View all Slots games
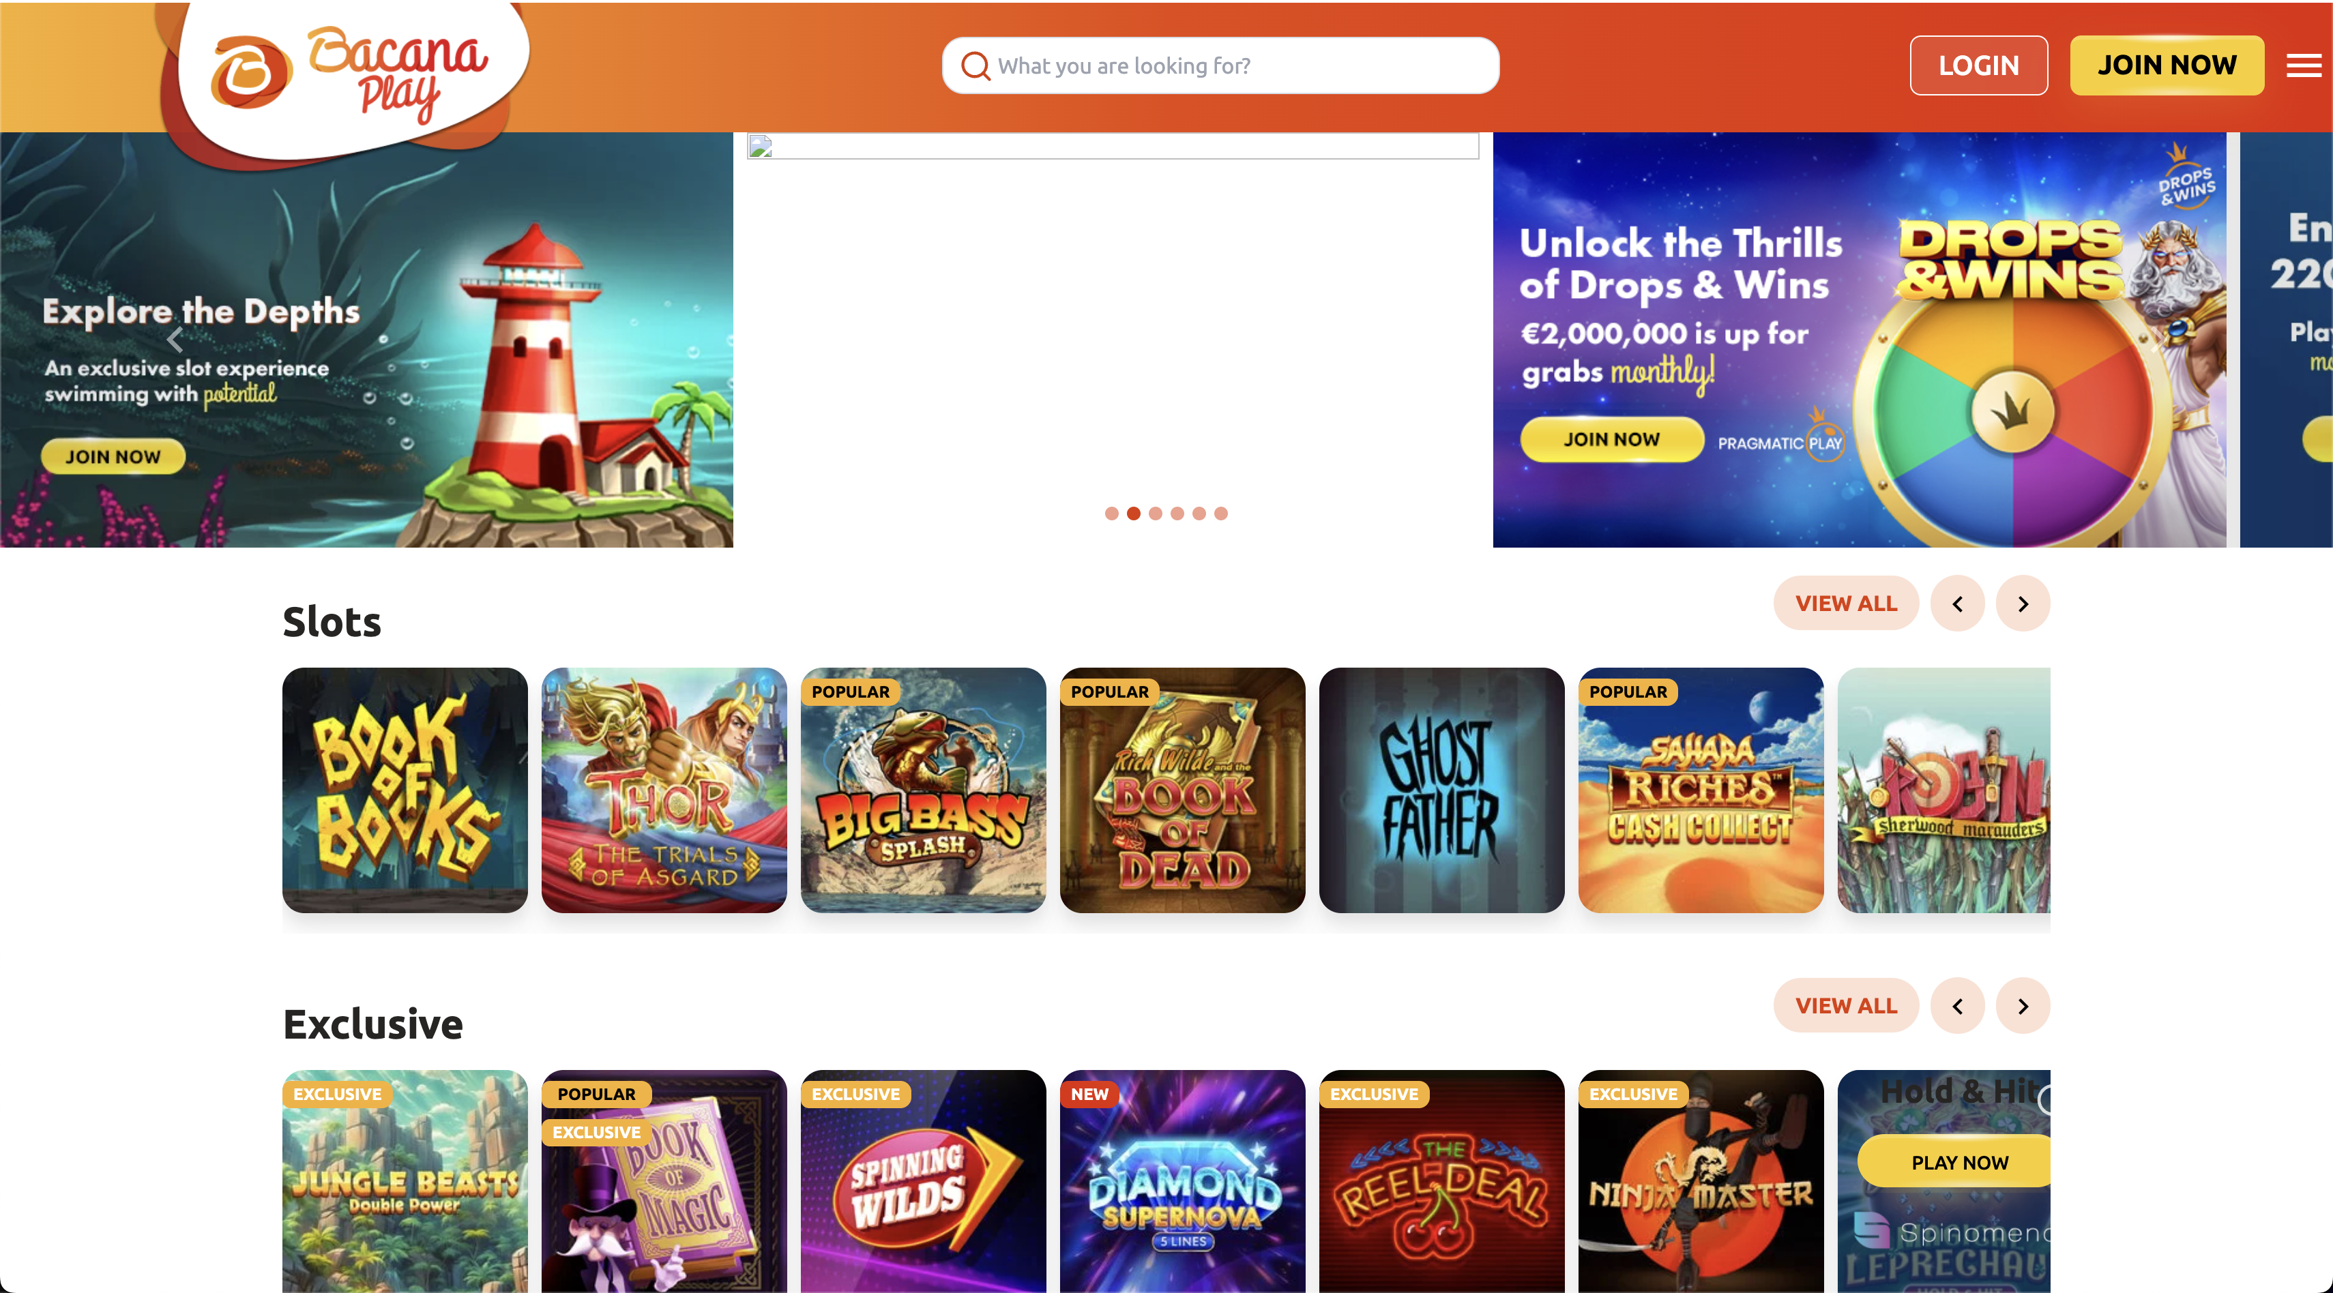2333x1293 pixels. point(1846,604)
